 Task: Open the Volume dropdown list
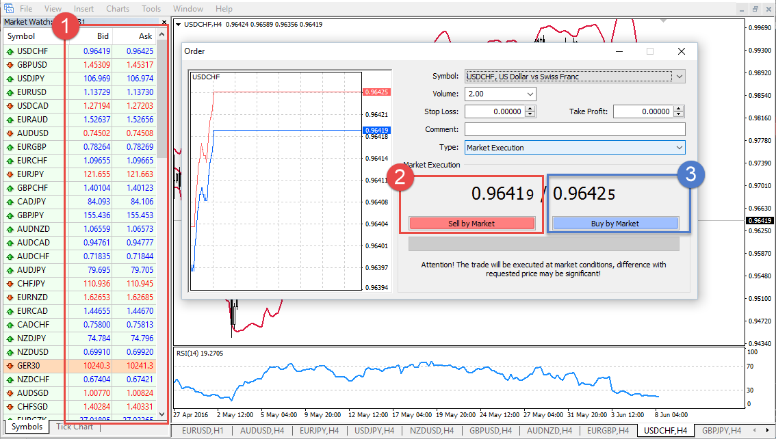tap(530, 94)
